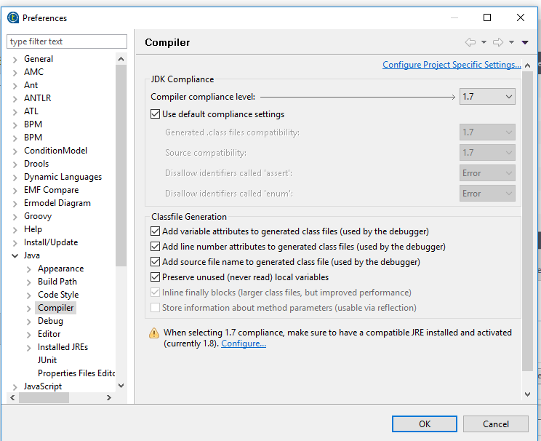Image resolution: width=541 pixels, height=441 pixels.
Task: Uncheck Use default compliance settings
Action: [155, 114]
